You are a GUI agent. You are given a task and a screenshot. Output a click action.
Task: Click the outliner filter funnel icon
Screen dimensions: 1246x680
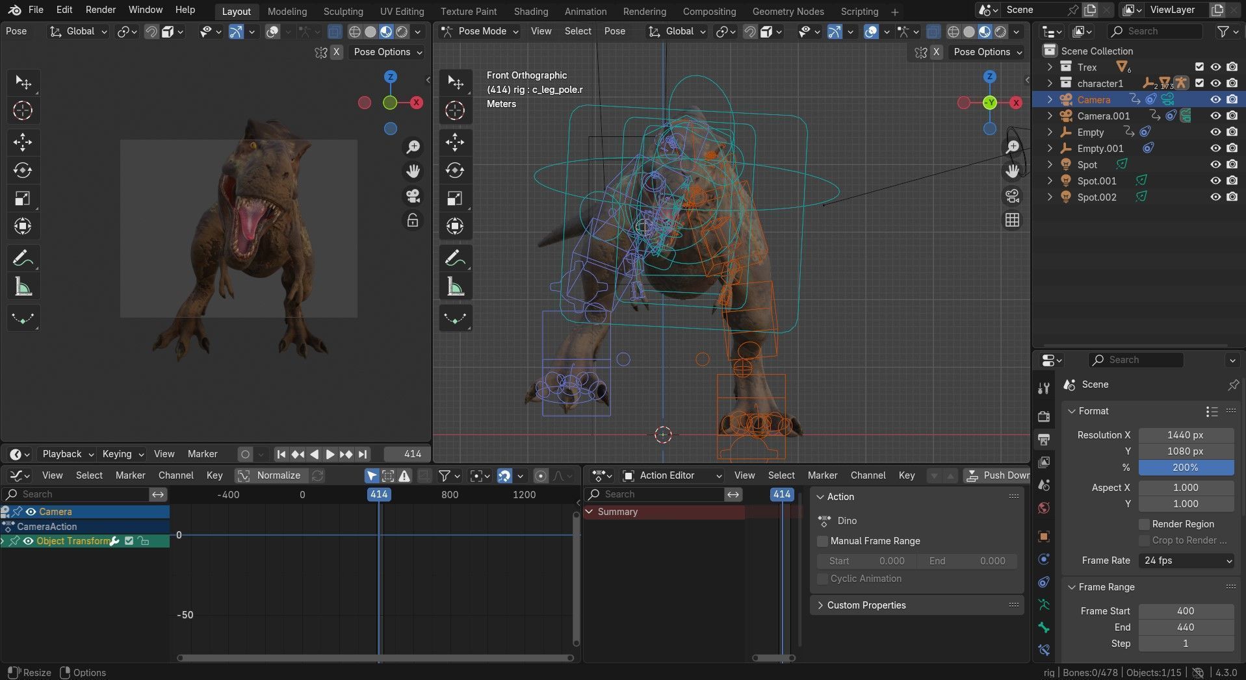(x=1223, y=31)
